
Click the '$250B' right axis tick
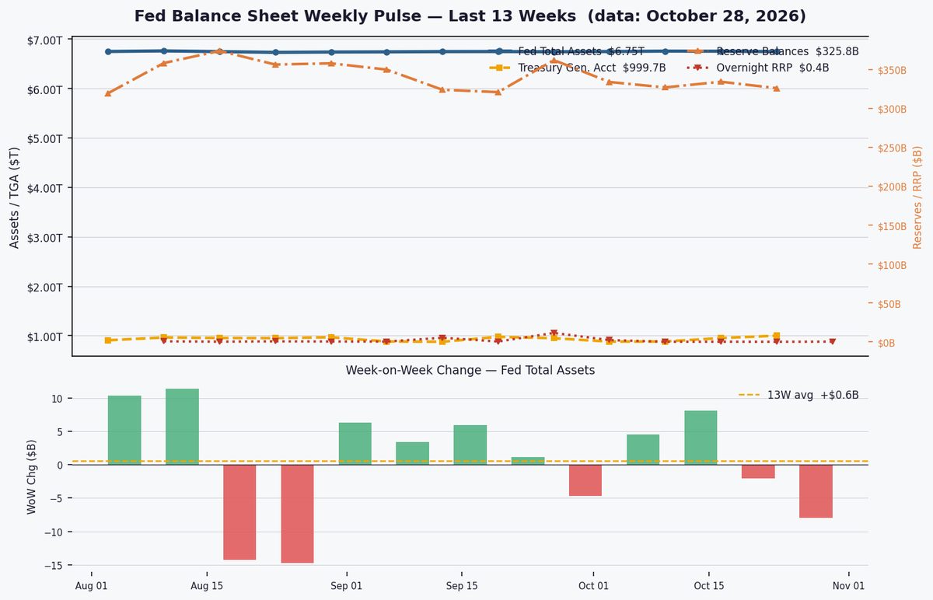point(891,148)
